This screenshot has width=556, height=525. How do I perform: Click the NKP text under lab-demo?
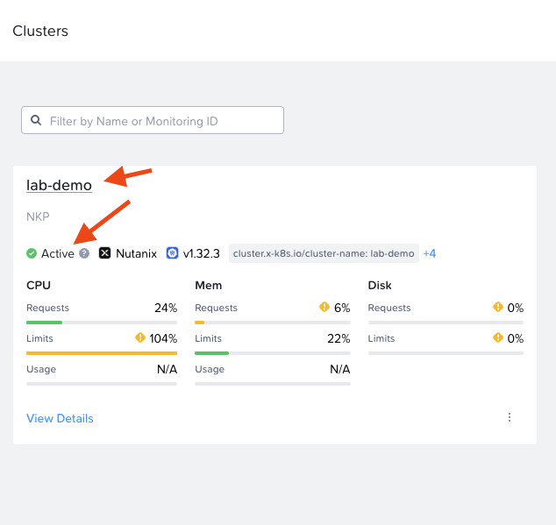point(38,216)
